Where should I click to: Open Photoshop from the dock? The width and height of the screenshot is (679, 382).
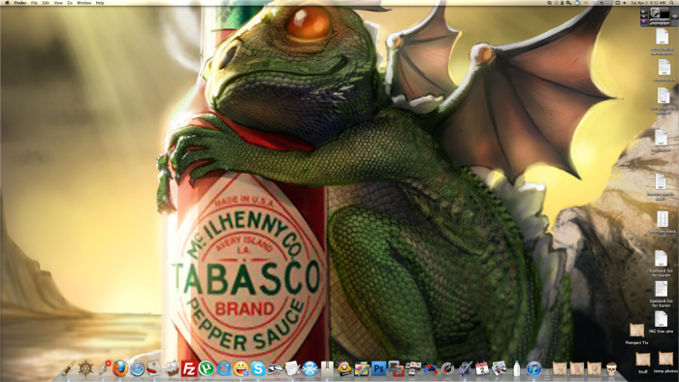(378, 369)
